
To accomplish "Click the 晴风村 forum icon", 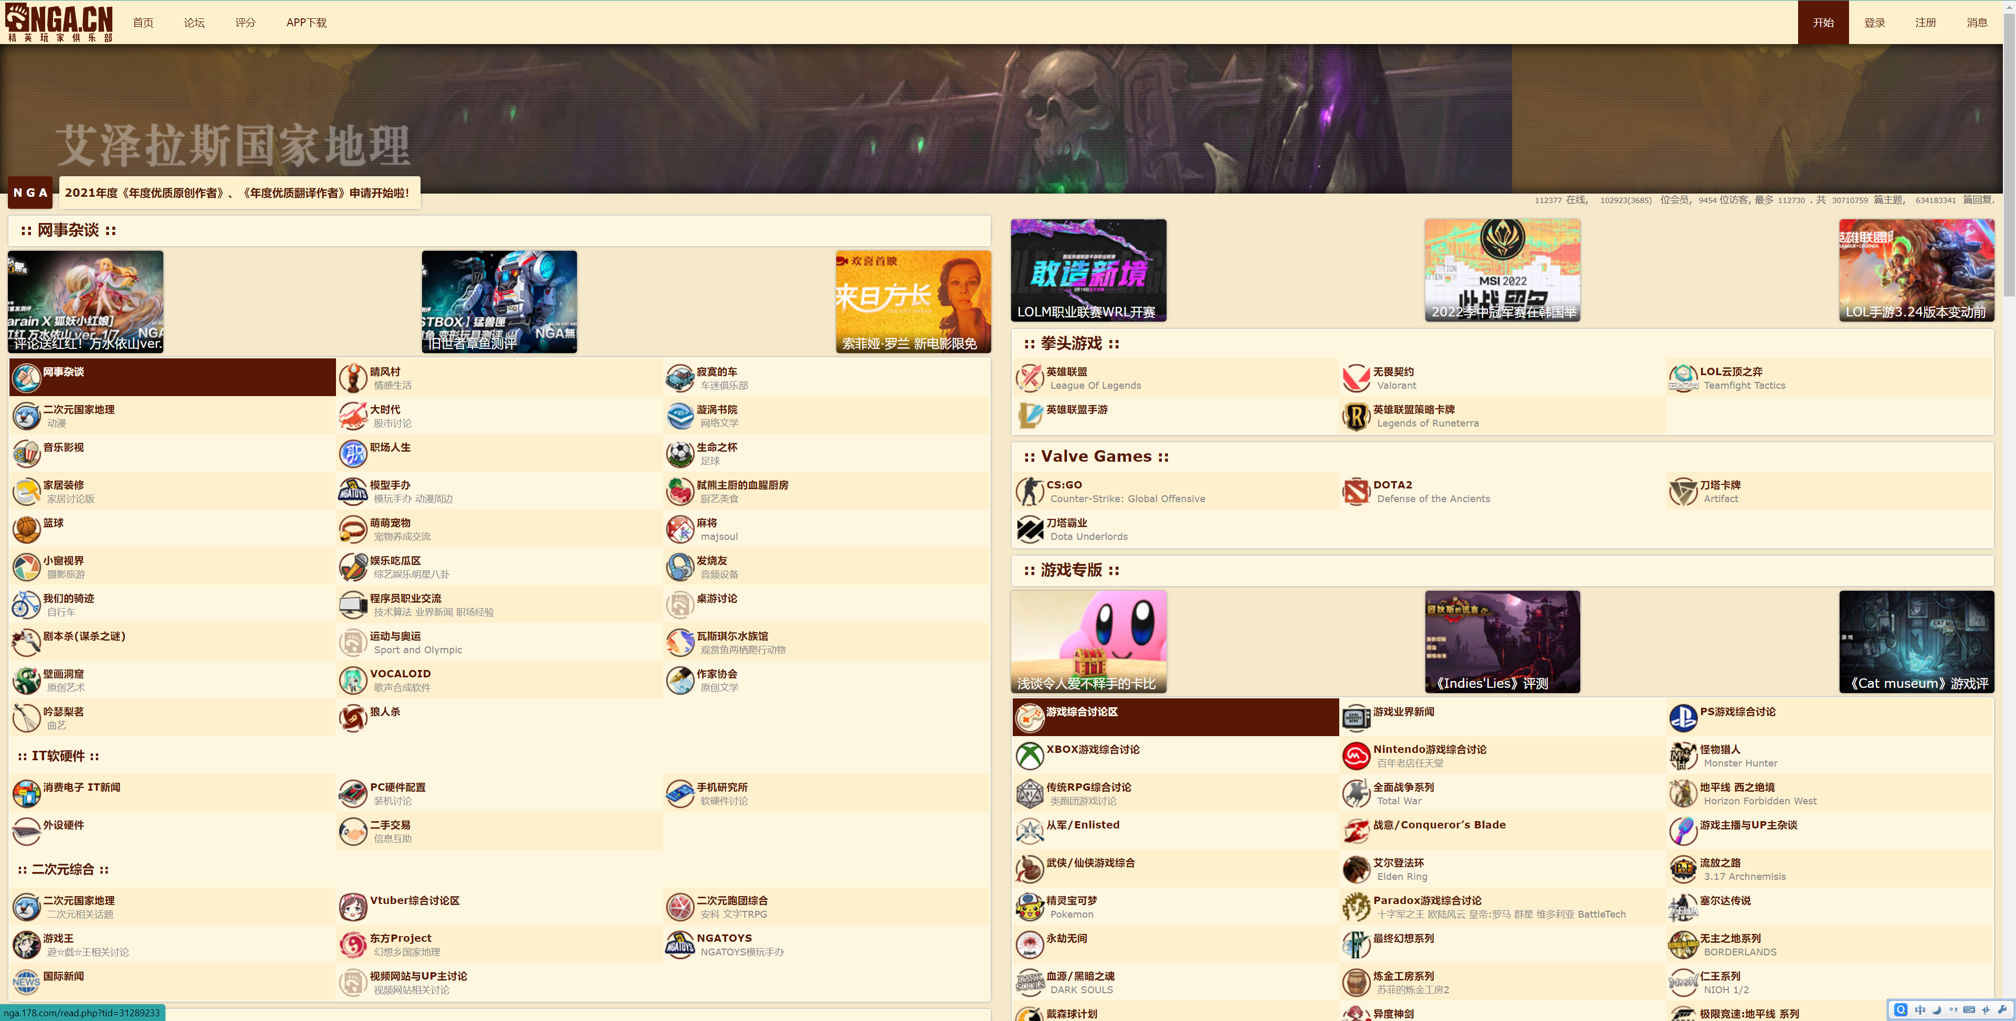I will (x=353, y=378).
